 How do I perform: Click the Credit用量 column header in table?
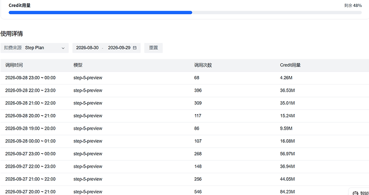pos(290,65)
